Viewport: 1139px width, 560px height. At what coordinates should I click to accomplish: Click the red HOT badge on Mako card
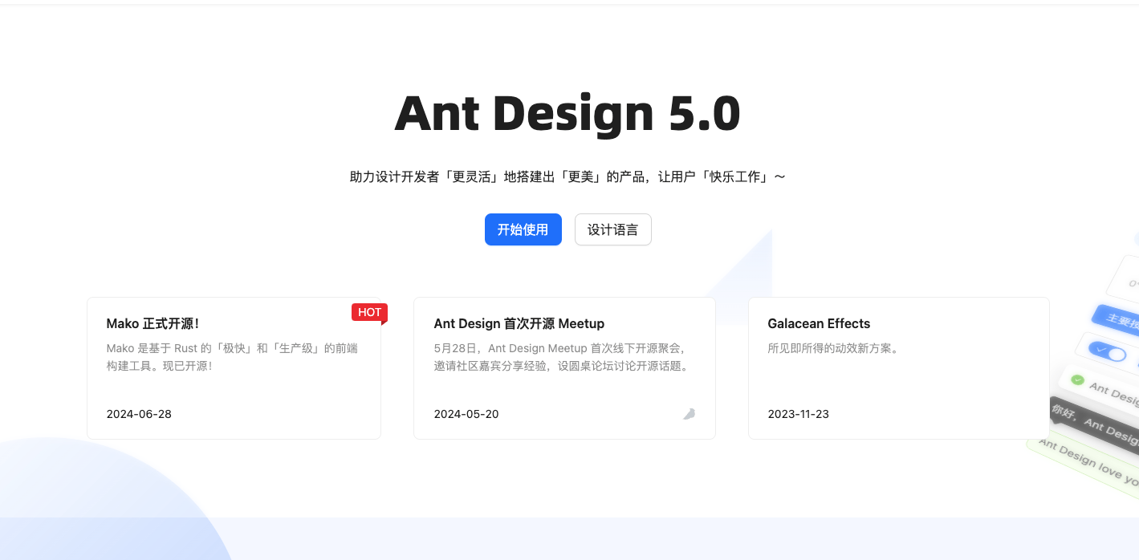(369, 312)
